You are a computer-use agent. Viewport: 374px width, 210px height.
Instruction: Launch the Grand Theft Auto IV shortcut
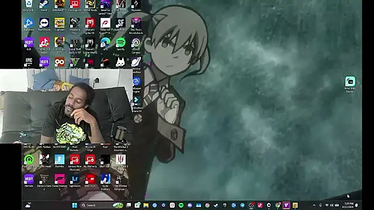point(75,45)
